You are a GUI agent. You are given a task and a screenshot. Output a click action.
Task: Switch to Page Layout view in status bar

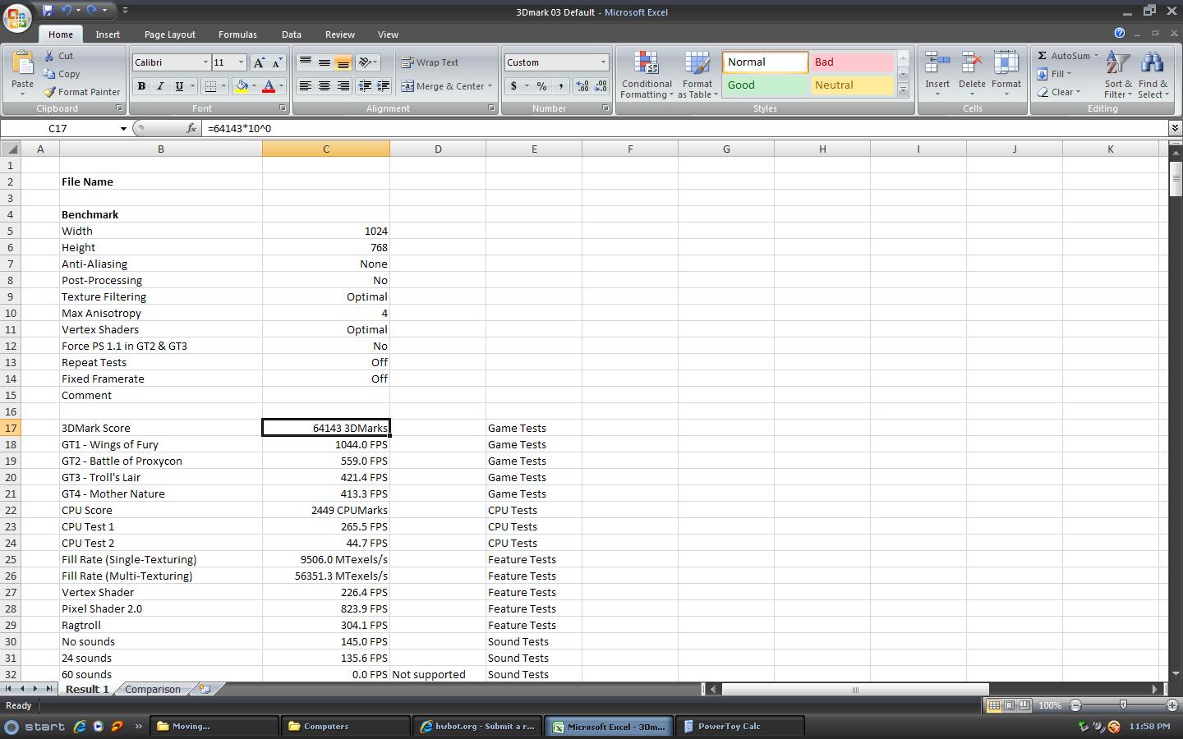coord(1009,705)
